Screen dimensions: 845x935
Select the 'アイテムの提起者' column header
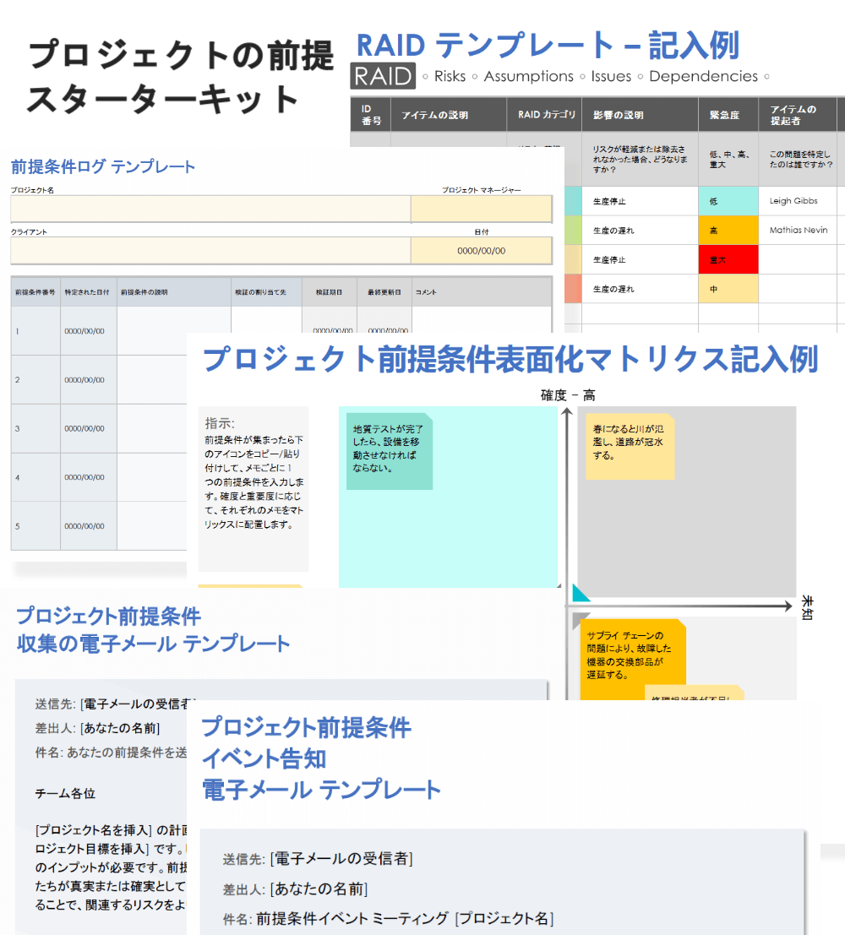(x=798, y=115)
